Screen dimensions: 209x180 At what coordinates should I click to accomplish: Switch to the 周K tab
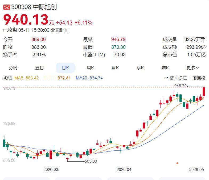point(90,68)
